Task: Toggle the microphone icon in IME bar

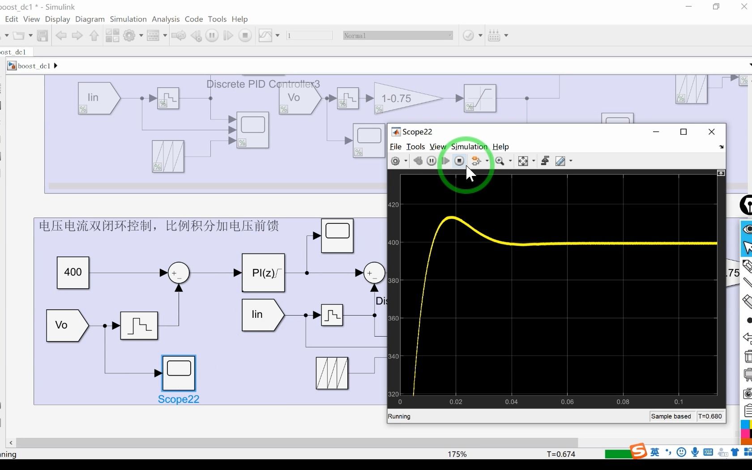Action: point(695,453)
